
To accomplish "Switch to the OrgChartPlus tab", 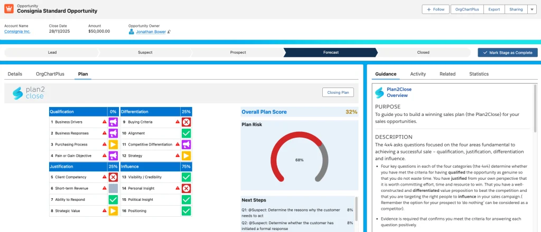I will click(x=50, y=74).
